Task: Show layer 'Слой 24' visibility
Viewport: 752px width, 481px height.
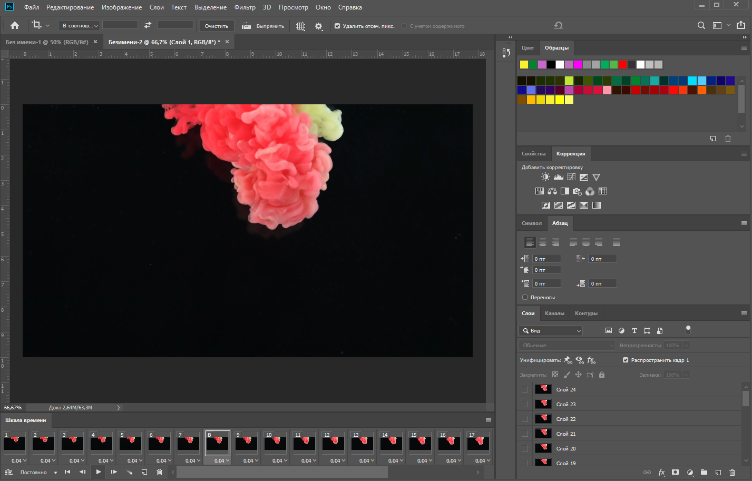Action: click(x=524, y=389)
